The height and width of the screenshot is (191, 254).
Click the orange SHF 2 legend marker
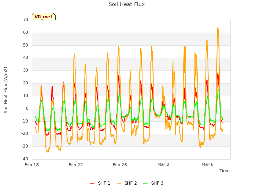[119, 184]
